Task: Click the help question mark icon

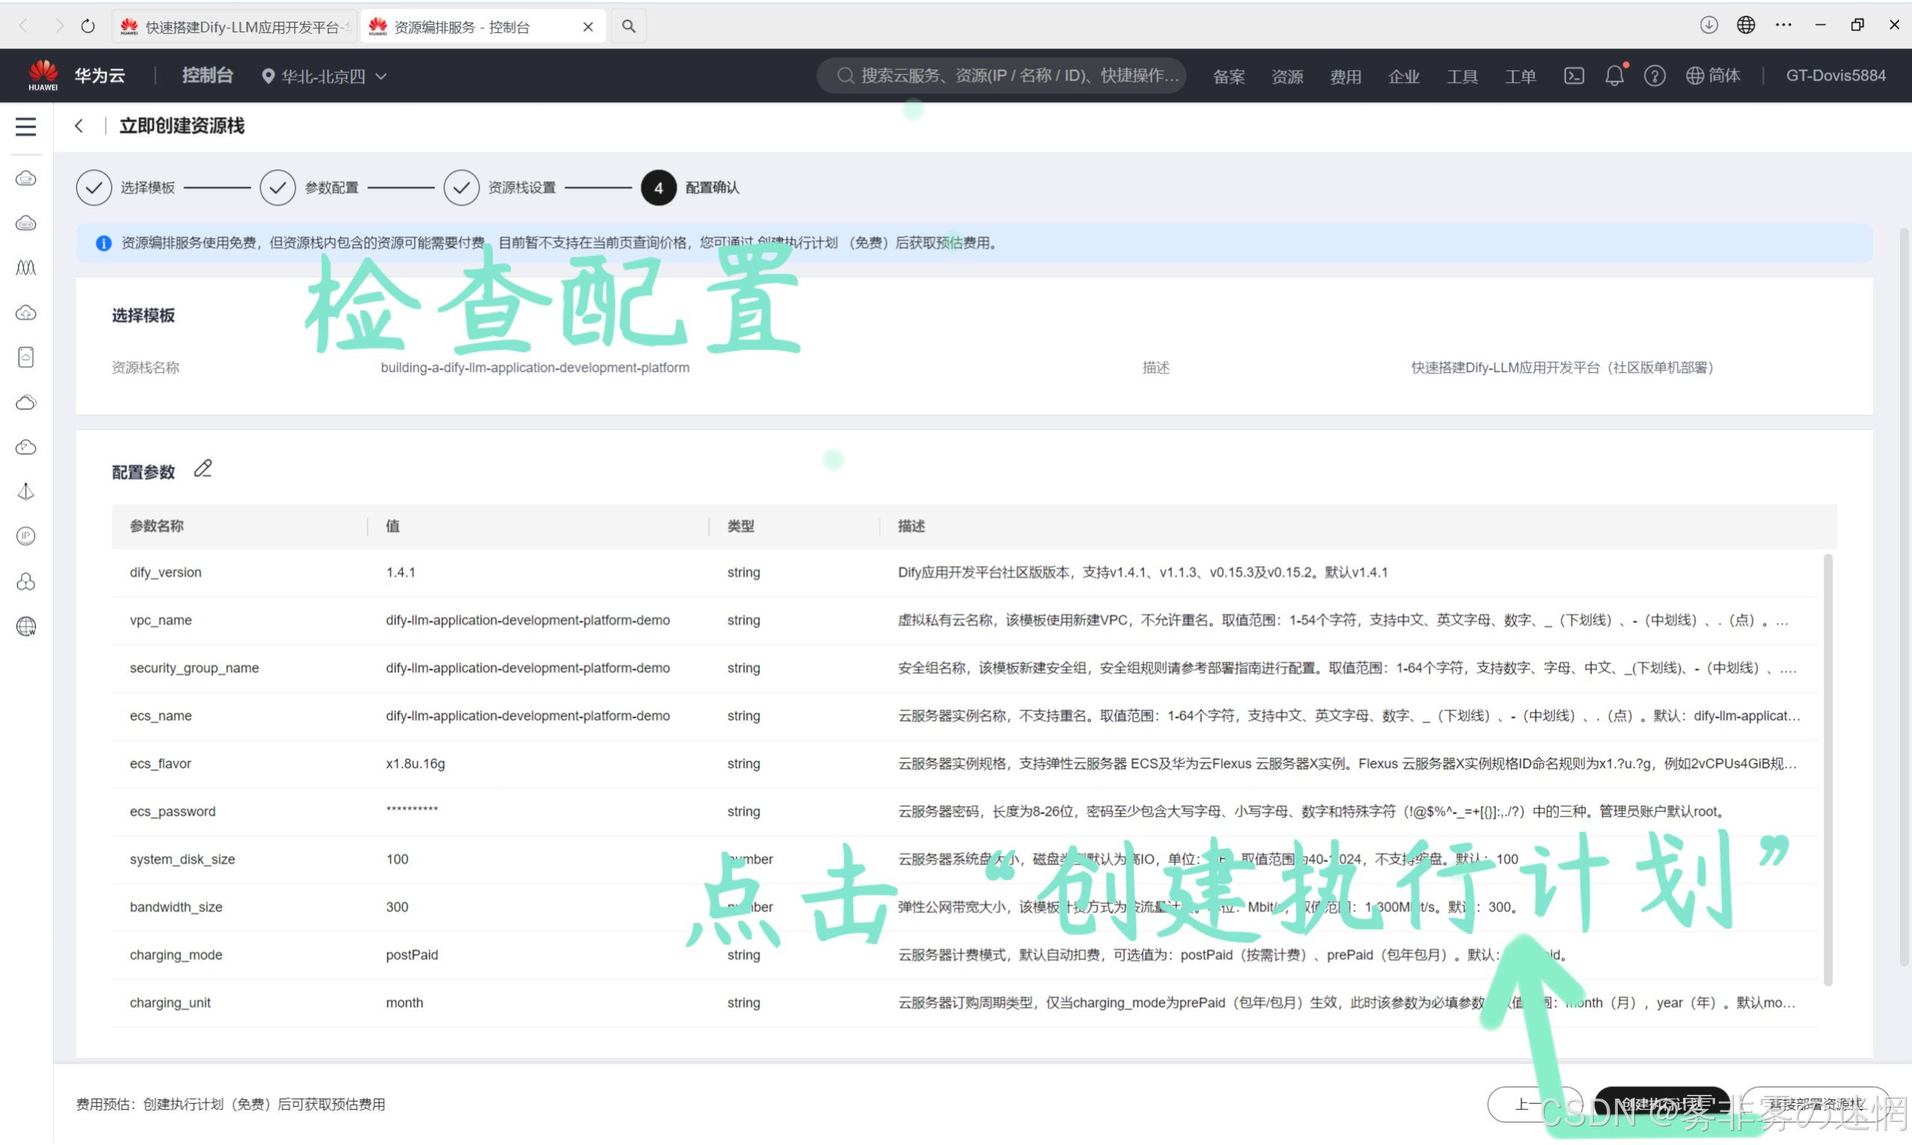Action: coord(1654,76)
